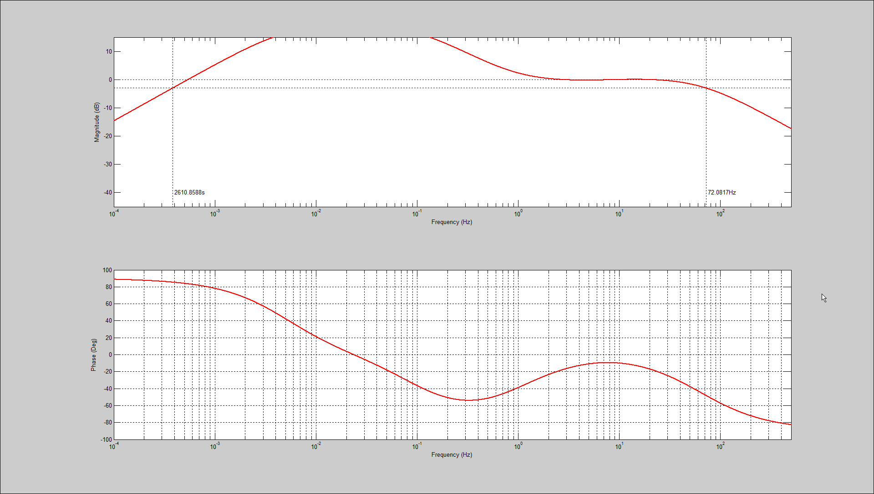Pick the vertical dashed marker line above 72.0817Hz
The image size is (874, 494).
pos(706,122)
